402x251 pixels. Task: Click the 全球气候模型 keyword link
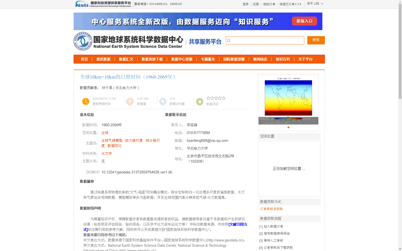[x=112, y=141]
